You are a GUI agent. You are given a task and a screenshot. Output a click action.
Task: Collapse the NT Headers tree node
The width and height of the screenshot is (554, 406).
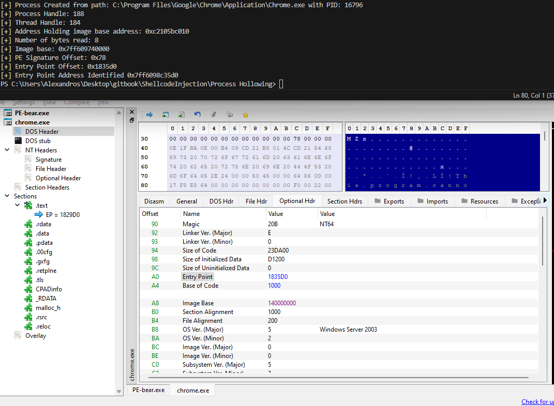click(x=7, y=150)
